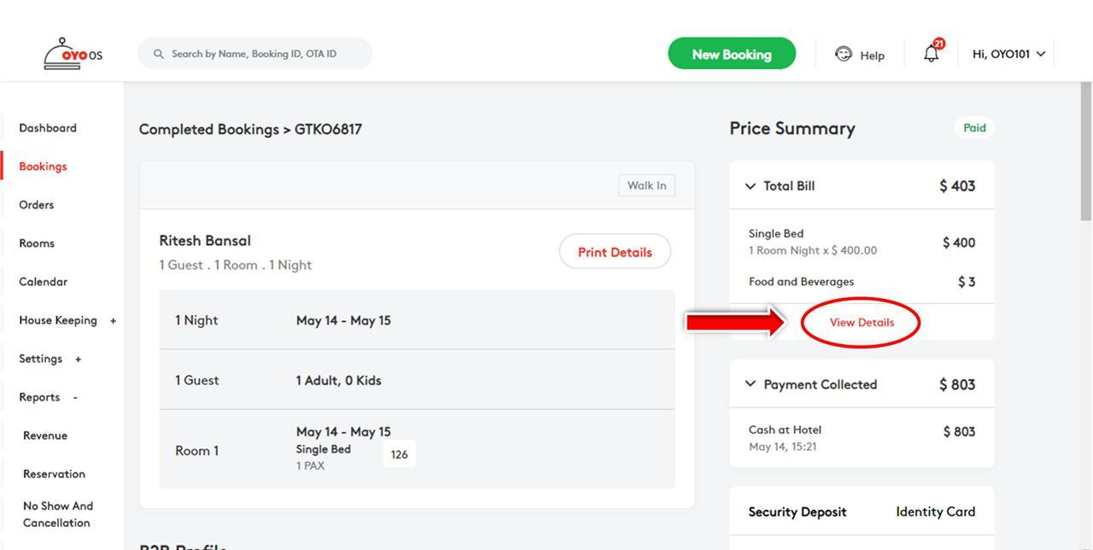Click the room number 126 badge

400,454
